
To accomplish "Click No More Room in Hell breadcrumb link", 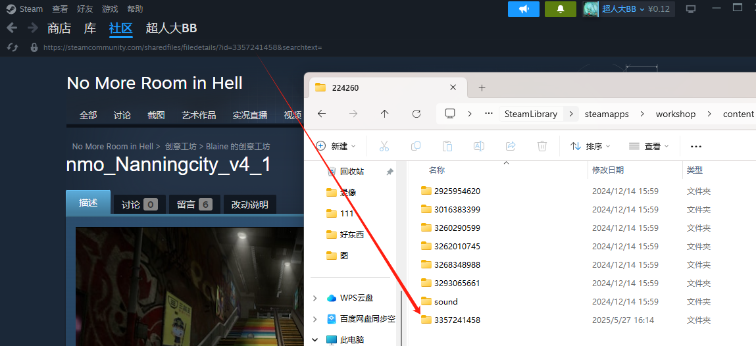I will tap(113, 146).
